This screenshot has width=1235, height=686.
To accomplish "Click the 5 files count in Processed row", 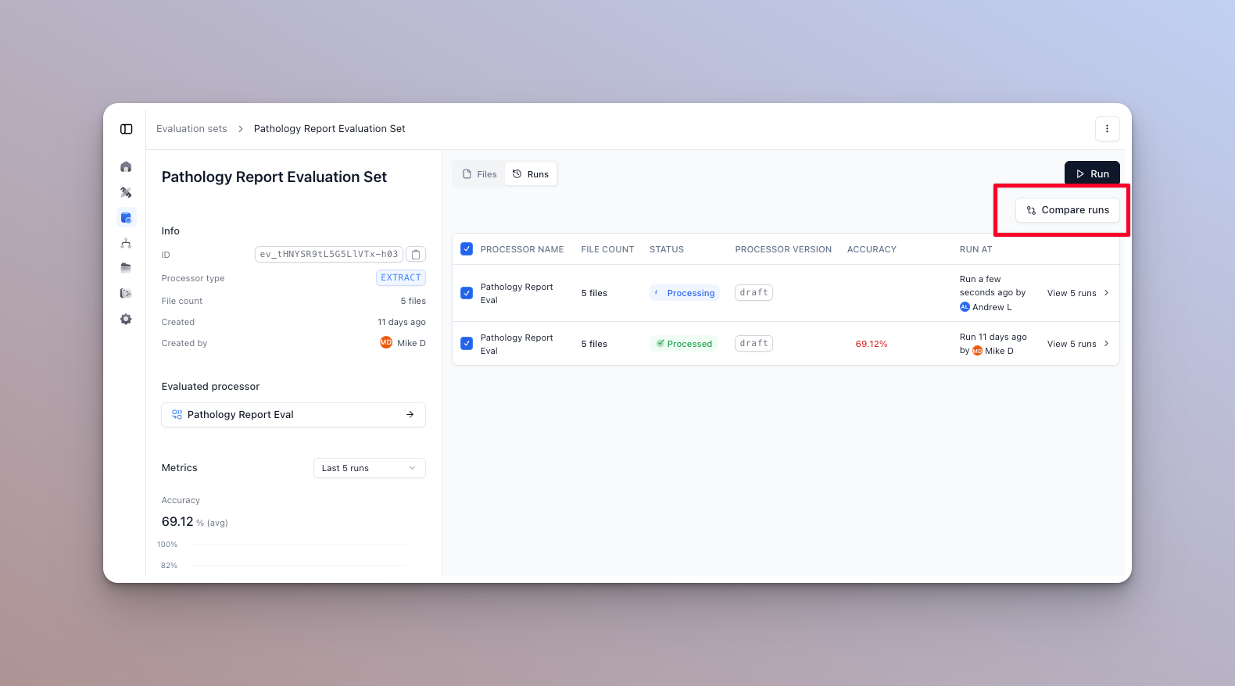I will tap(594, 344).
